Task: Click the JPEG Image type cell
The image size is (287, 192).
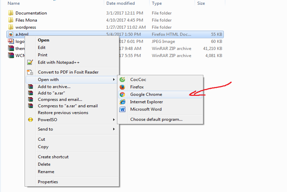Action: tap(163, 41)
